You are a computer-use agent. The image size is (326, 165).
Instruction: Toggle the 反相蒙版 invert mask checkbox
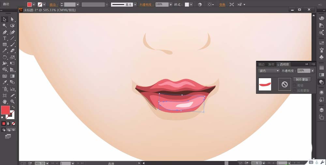pos(295,90)
